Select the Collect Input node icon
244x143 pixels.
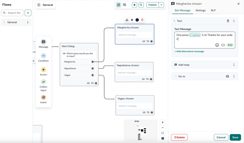(x=43, y=82)
